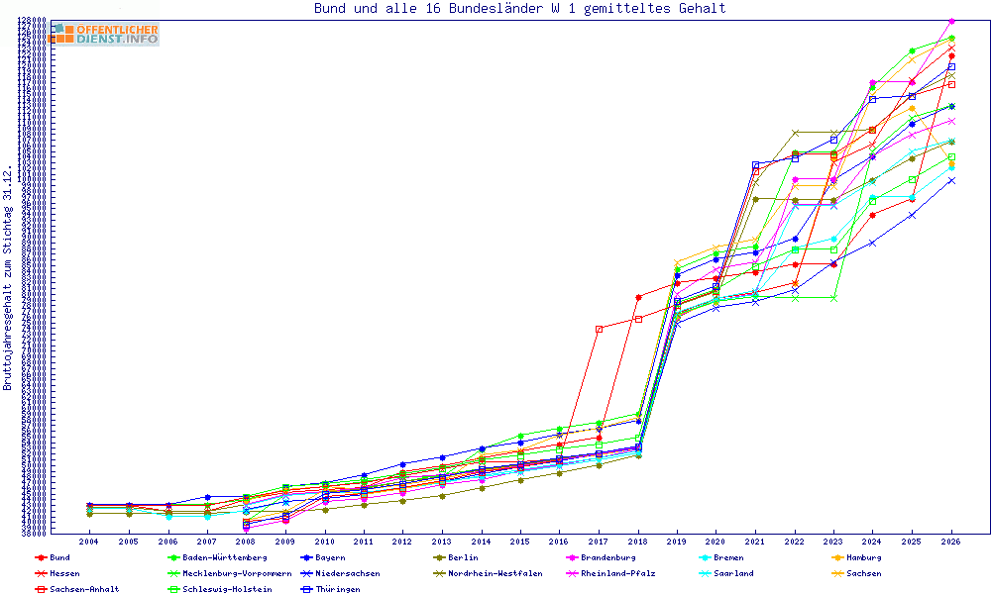Select the Mecklenburg-Vorpommern legend entry
The image size is (991, 594).
click(230, 574)
